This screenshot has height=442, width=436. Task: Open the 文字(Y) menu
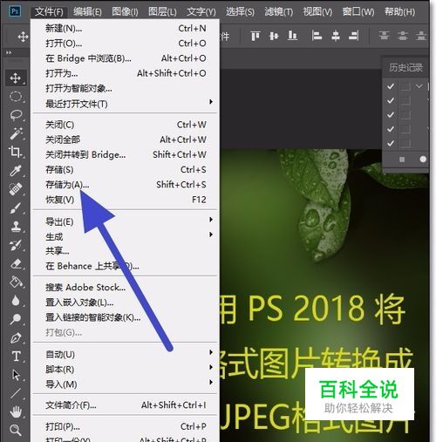(x=201, y=12)
